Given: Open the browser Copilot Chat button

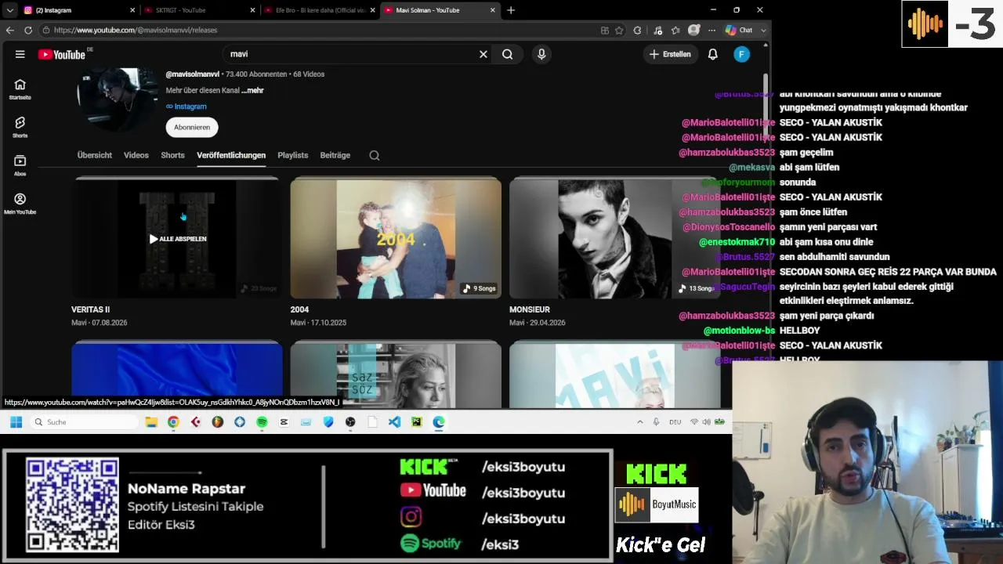Looking at the screenshot, I should pos(739,30).
